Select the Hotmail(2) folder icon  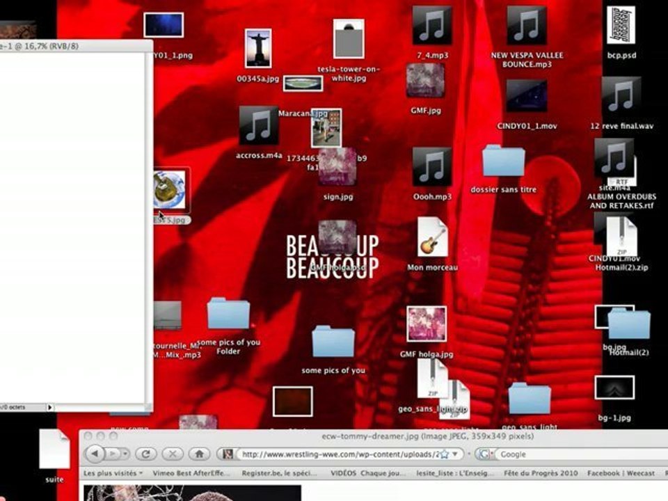tap(629, 324)
